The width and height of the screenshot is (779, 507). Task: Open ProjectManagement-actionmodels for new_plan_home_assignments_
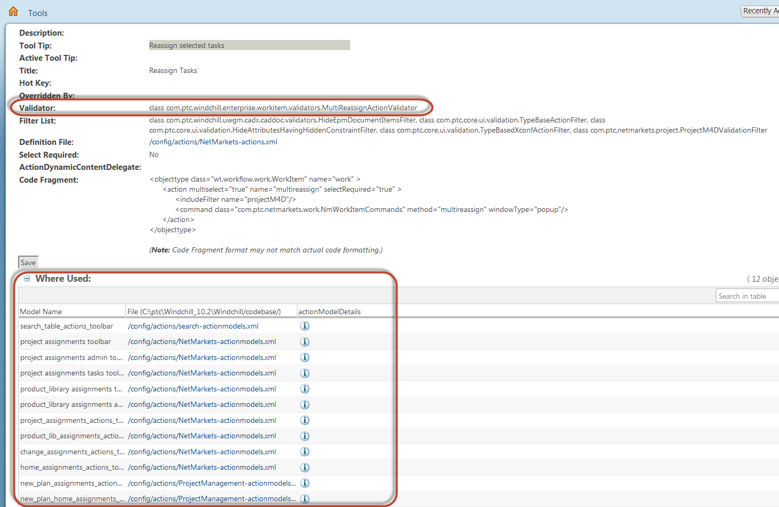click(212, 498)
